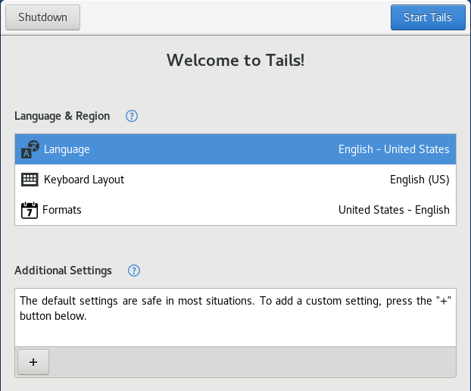Click the Start Tails button
This screenshot has width=471, height=391.
[x=428, y=17]
